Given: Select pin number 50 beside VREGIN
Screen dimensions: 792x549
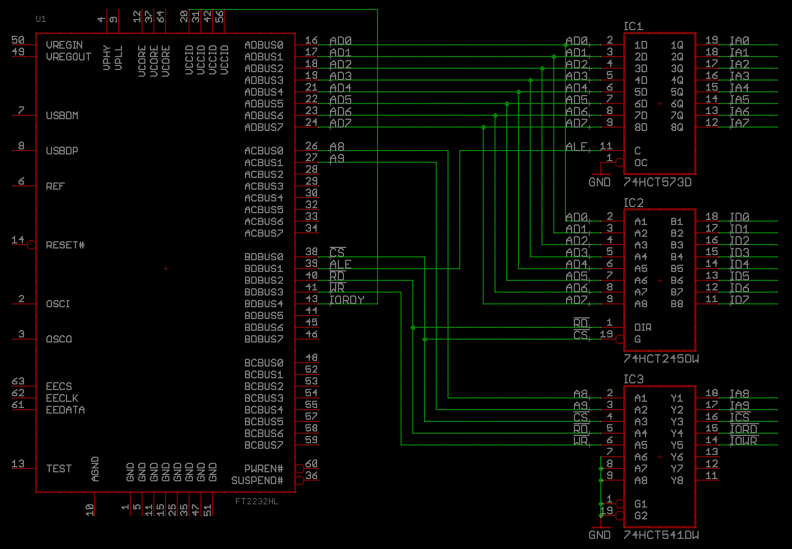Looking at the screenshot, I should (18, 40).
